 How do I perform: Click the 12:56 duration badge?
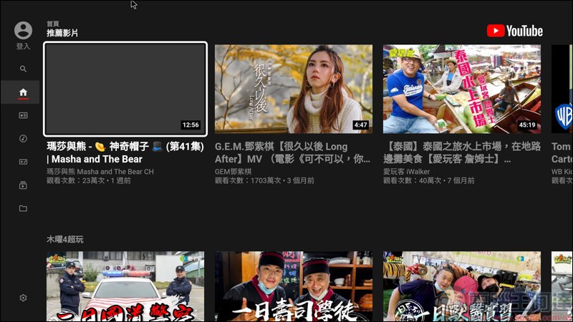(x=191, y=125)
